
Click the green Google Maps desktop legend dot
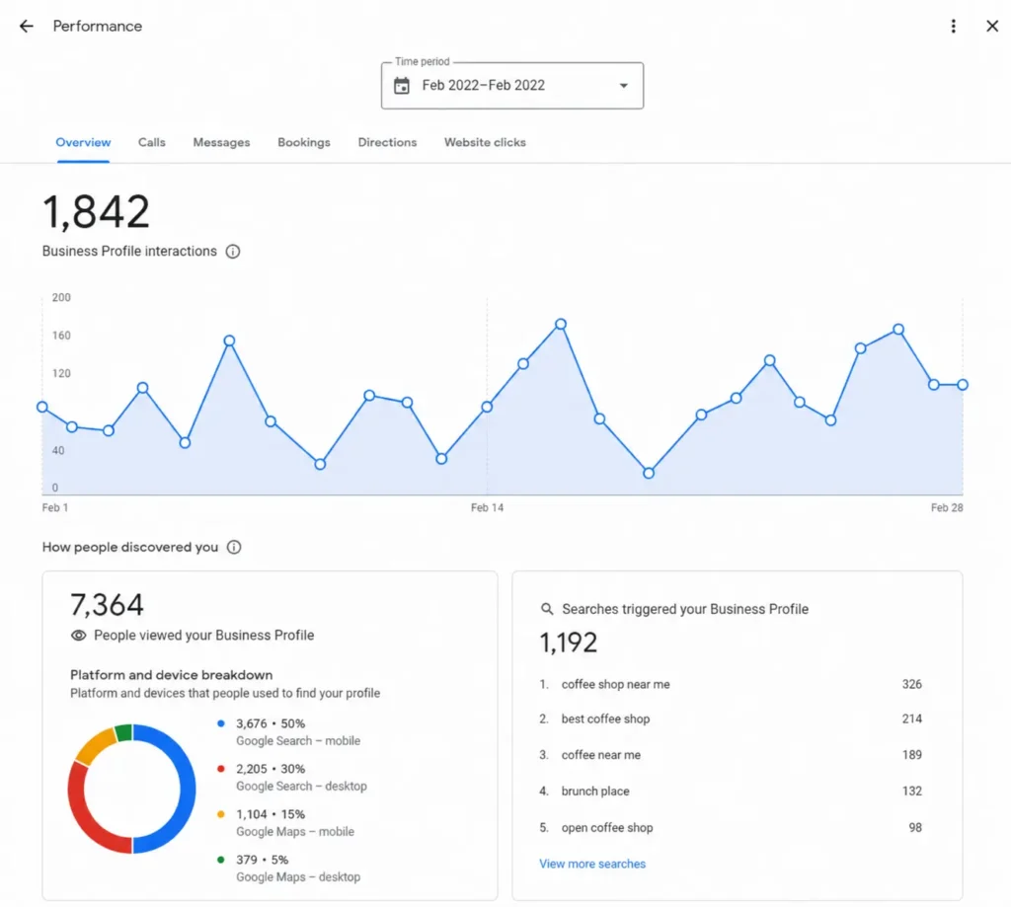click(221, 860)
